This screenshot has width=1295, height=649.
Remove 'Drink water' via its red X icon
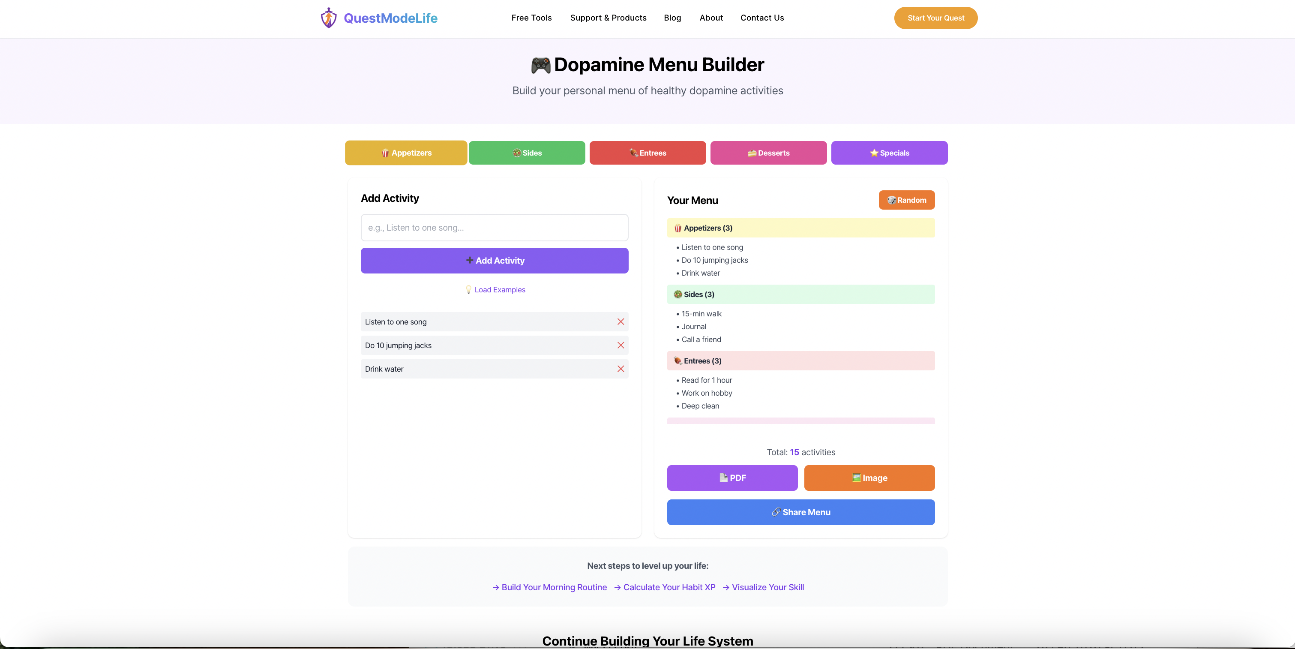621,369
